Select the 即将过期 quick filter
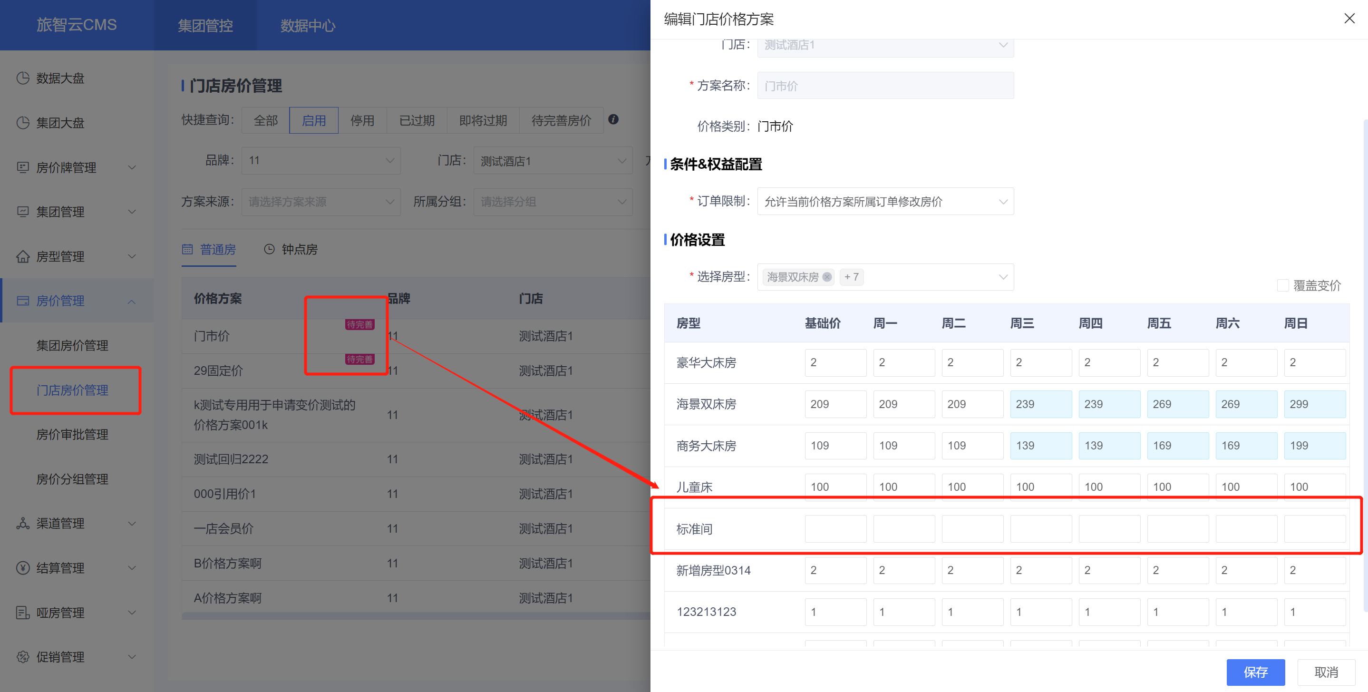The height and width of the screenshot is (692, 1368). pyautogui.click(x=483, y=120)
